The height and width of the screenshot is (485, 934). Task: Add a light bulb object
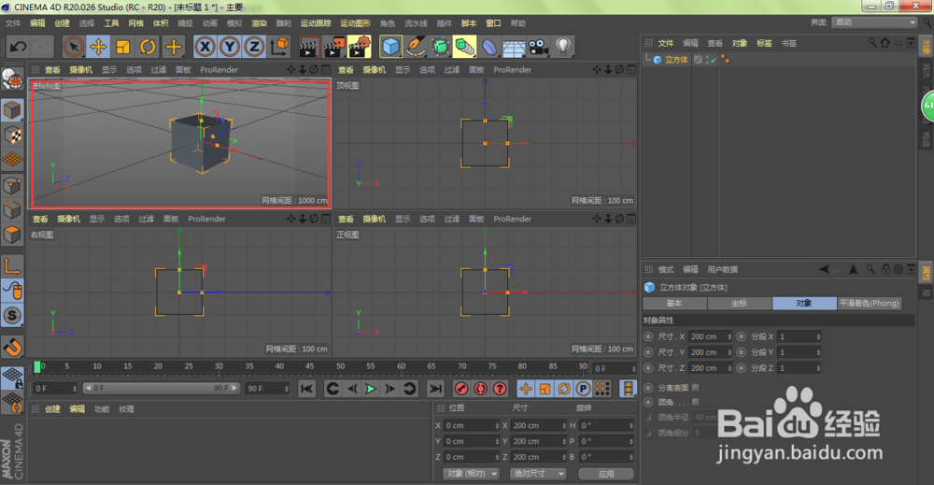(563, 47)
